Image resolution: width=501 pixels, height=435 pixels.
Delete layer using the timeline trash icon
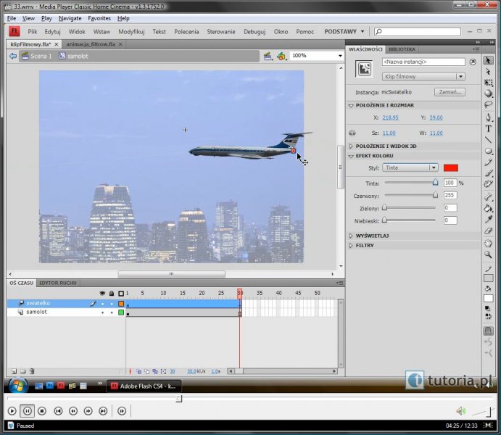pyautogui.click(x=32, y=370)
